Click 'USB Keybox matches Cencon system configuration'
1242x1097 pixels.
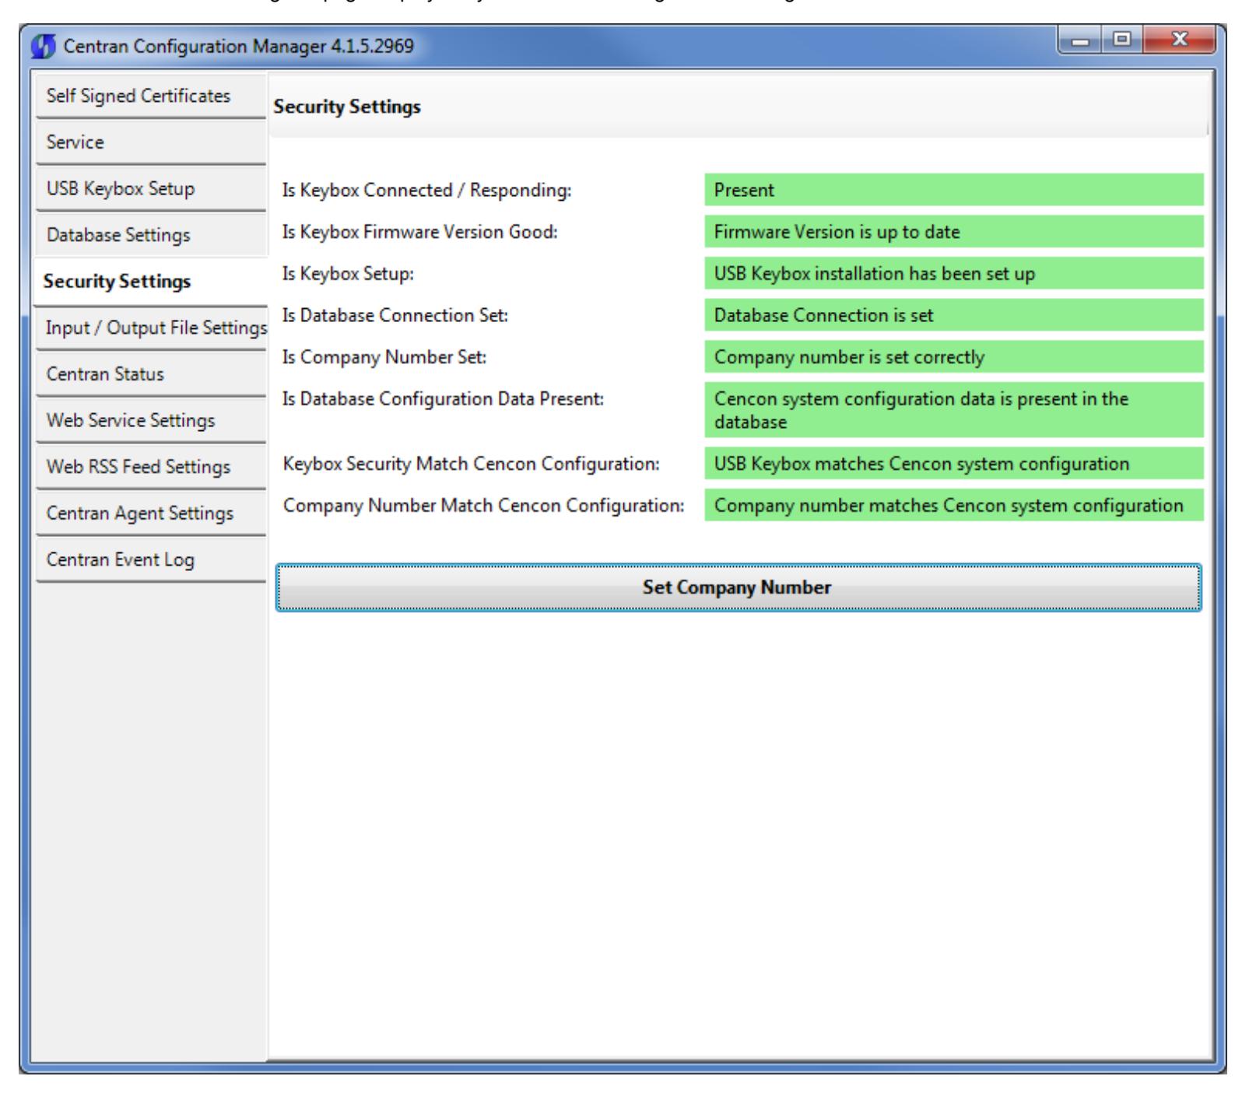tap(954, 464)
